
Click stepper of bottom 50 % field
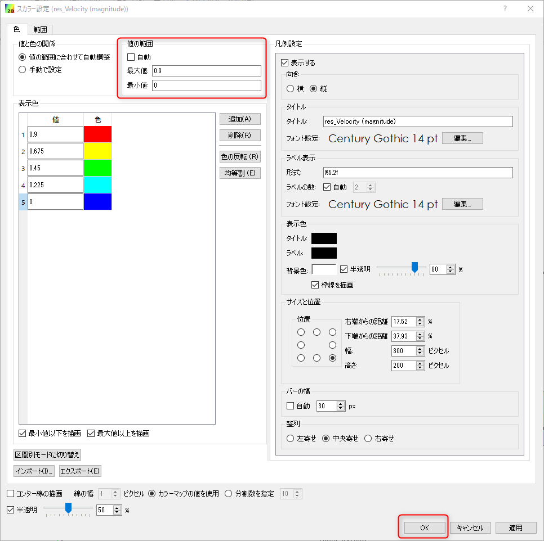(117, 510)
